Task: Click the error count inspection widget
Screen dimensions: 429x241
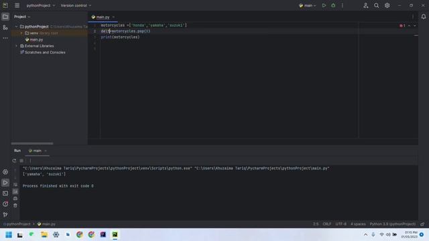Action: coord(402,25)
